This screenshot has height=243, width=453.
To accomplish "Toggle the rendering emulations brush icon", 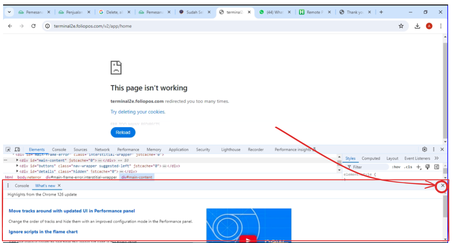I will (428, 167).
